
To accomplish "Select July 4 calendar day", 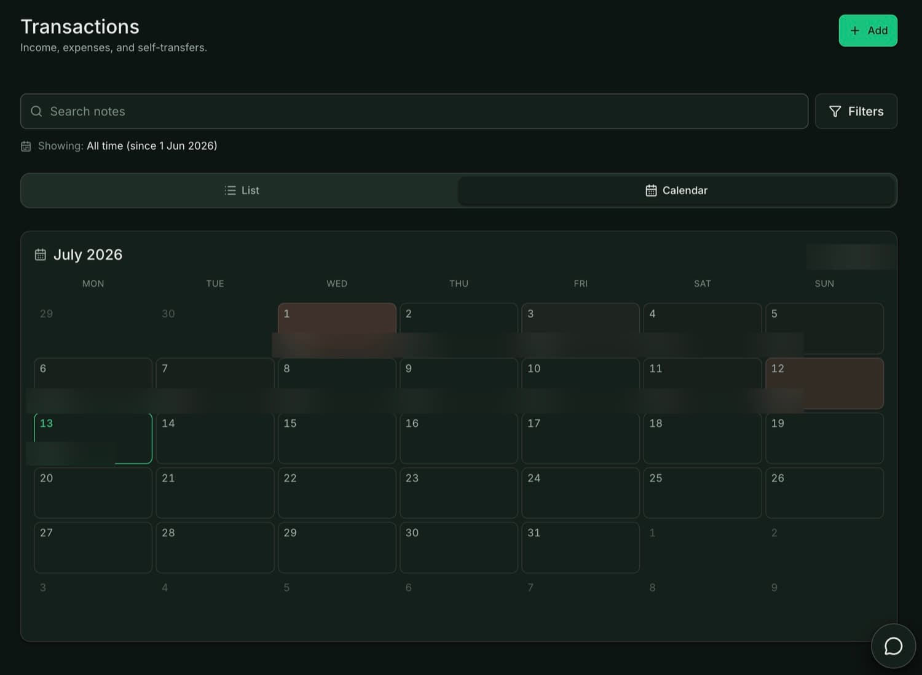I will tap(703, 328).
